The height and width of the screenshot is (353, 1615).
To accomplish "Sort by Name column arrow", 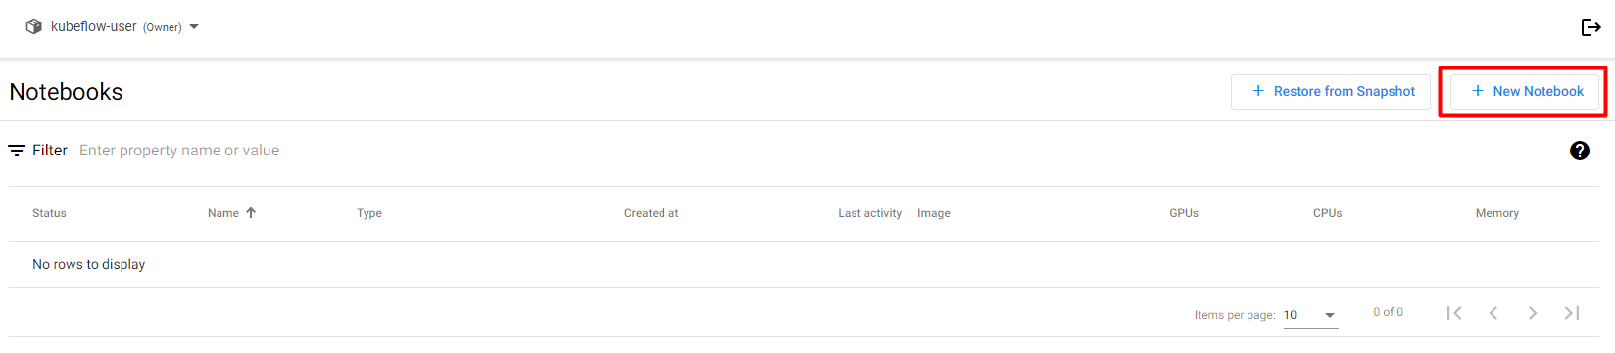I will click(x=251, y=212).
